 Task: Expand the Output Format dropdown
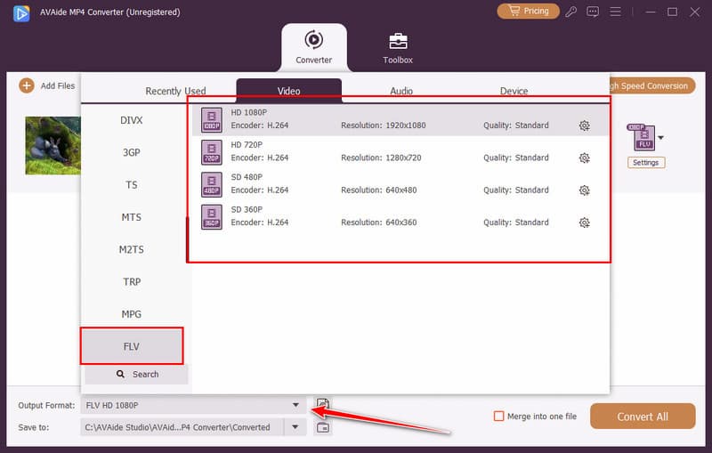(295, 406)
